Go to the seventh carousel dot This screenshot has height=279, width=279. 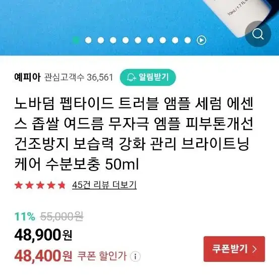(x=150, y=40)
